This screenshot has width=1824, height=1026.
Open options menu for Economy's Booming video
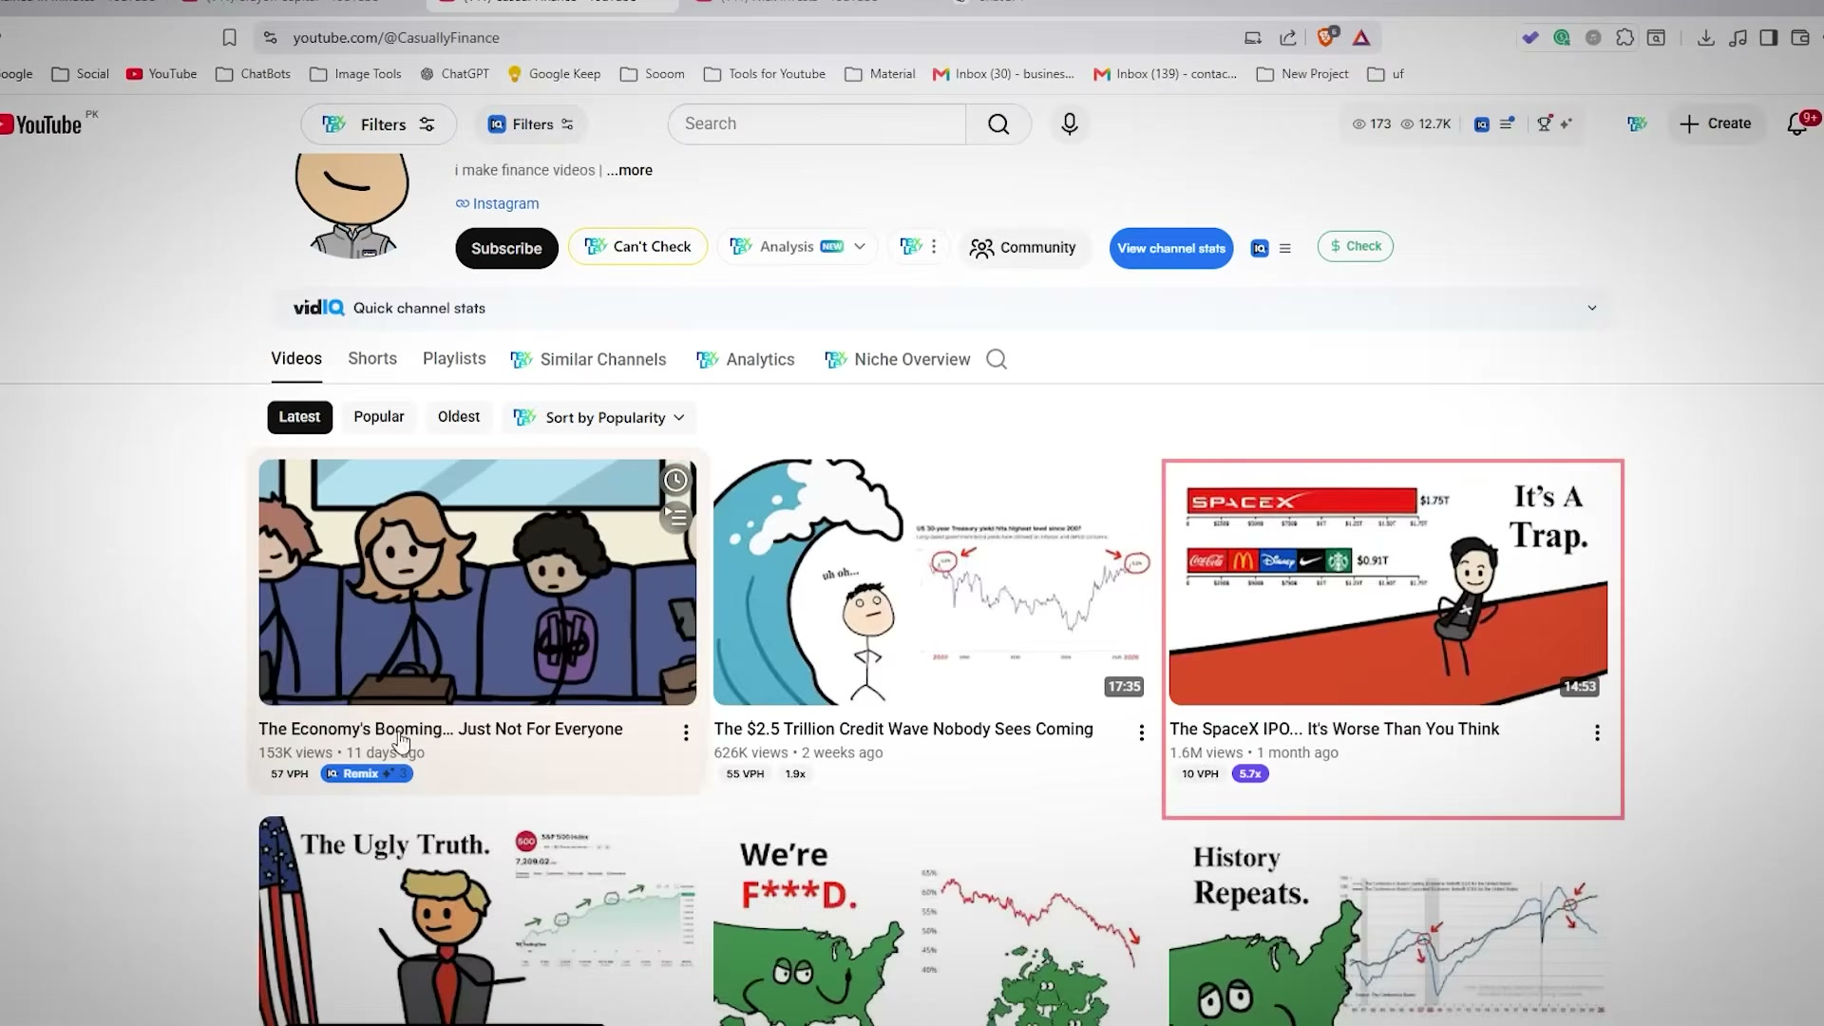pos(686,733)
